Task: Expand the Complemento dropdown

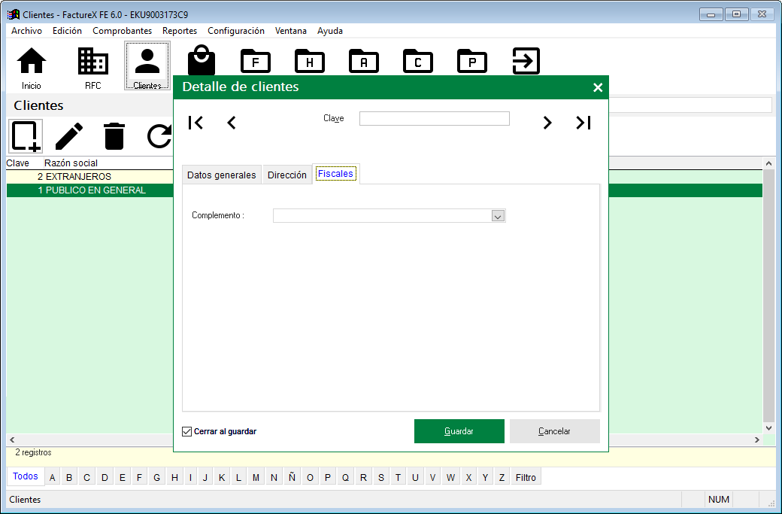Action: click(x=498, y=215)
